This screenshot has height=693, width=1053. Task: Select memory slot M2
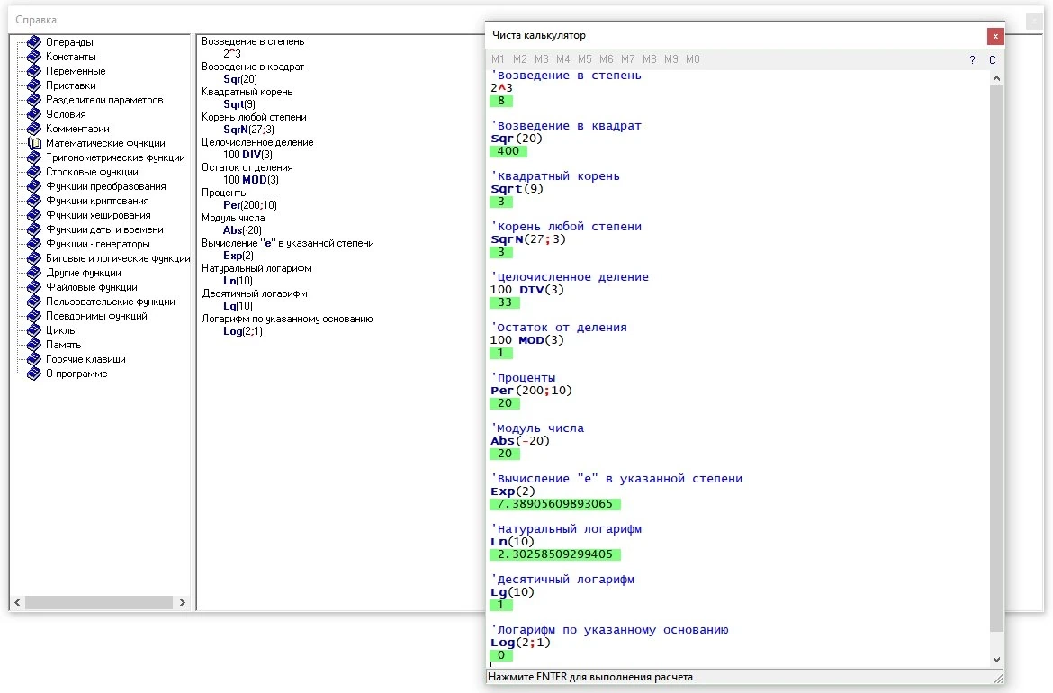[x=520, y=59]
